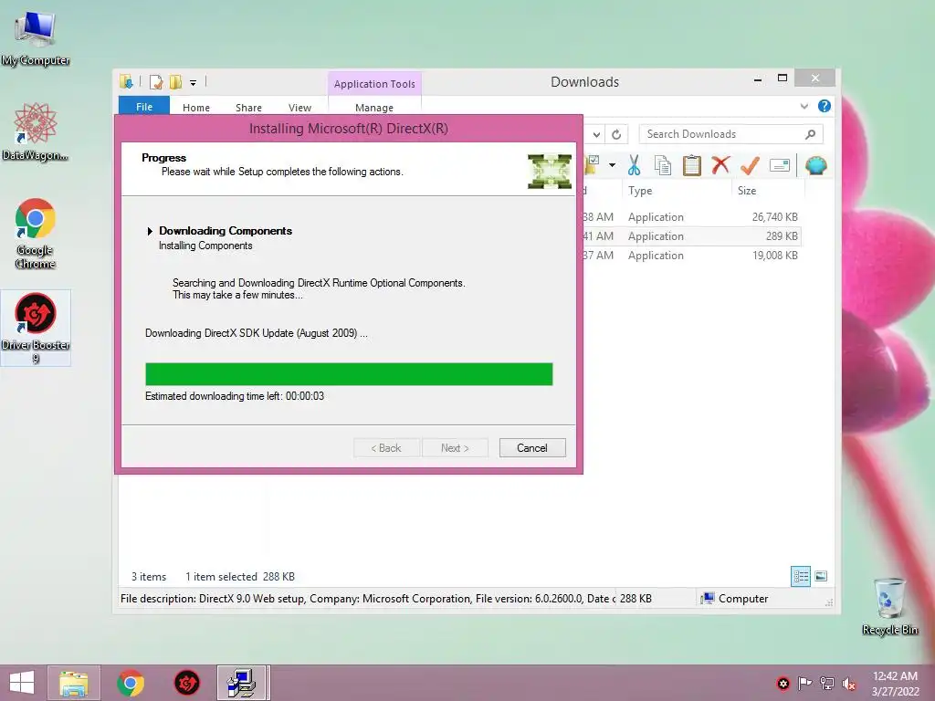Viewport: 935px width, 701px height.
Task: Open the Manage ribbon tab
Action: pos(374,108)
